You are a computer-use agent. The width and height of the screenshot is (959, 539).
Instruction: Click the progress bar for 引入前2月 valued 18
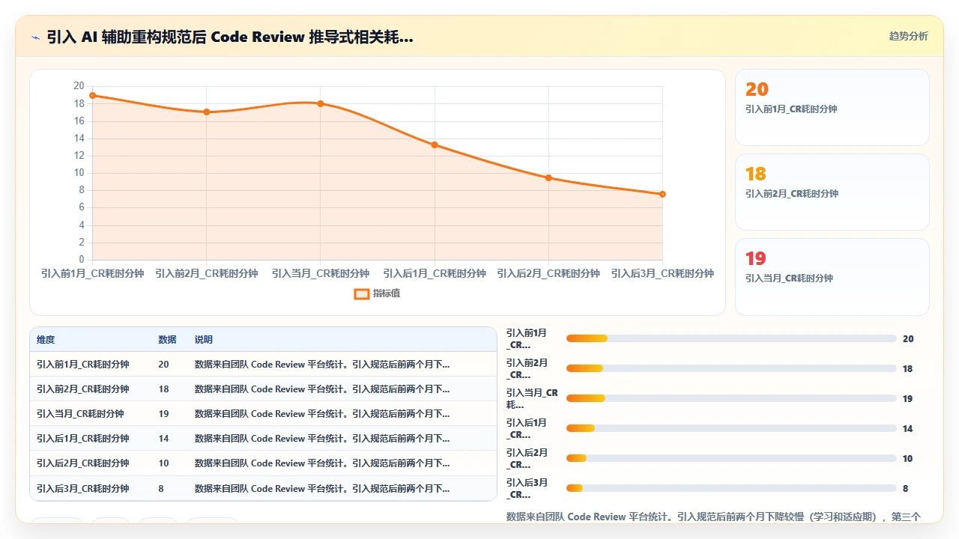point(731,368)
